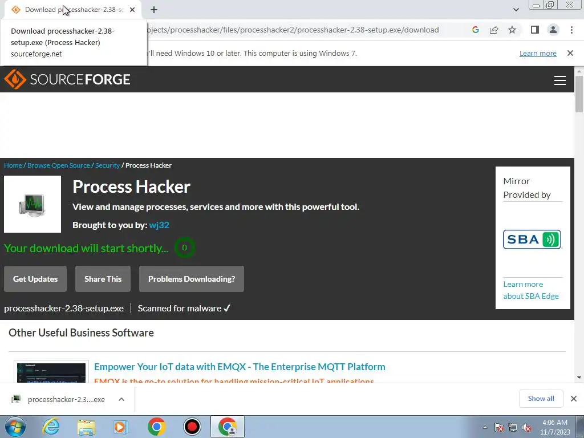Expand the tab search chevron
584x438 pixels.
[516, 10]
